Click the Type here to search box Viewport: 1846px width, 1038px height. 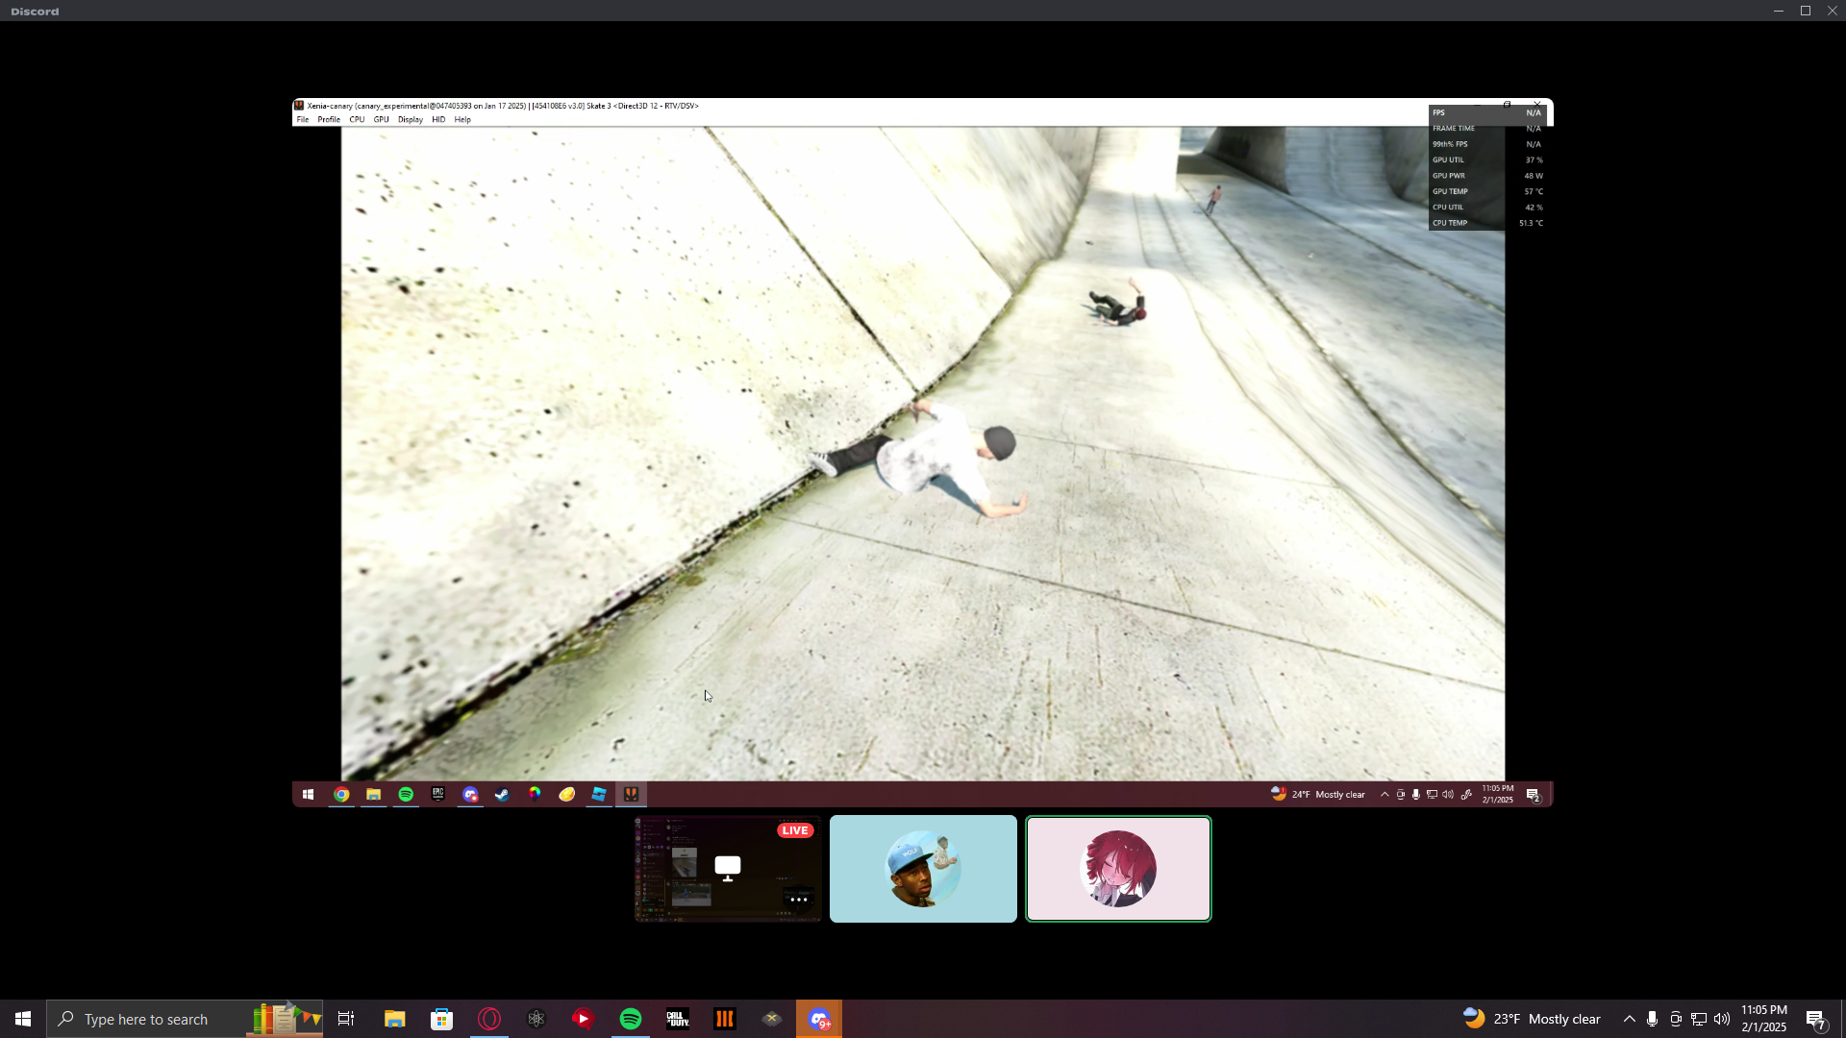(x=146, y=1019)
